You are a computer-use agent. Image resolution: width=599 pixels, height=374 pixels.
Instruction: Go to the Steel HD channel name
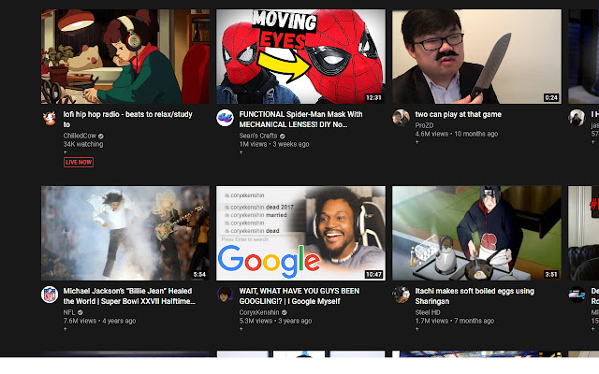coord(428,312)
